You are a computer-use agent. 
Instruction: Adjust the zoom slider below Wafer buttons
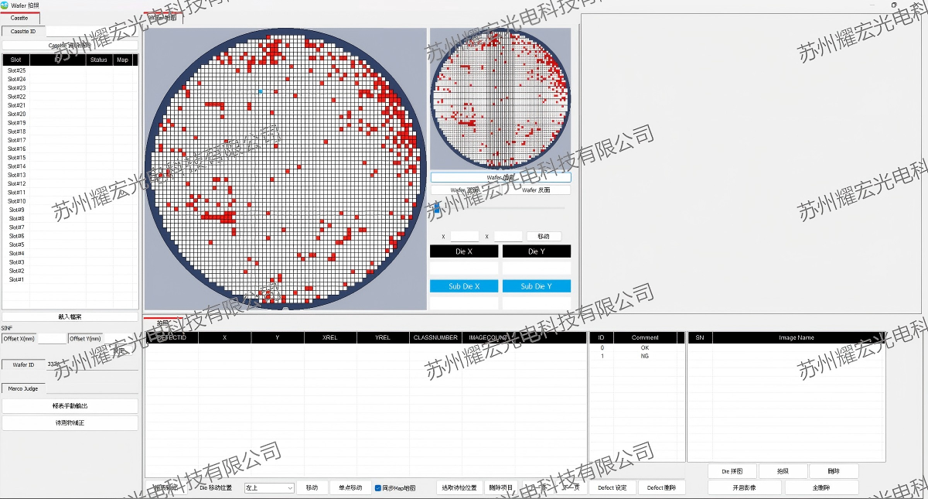(437, 208)
